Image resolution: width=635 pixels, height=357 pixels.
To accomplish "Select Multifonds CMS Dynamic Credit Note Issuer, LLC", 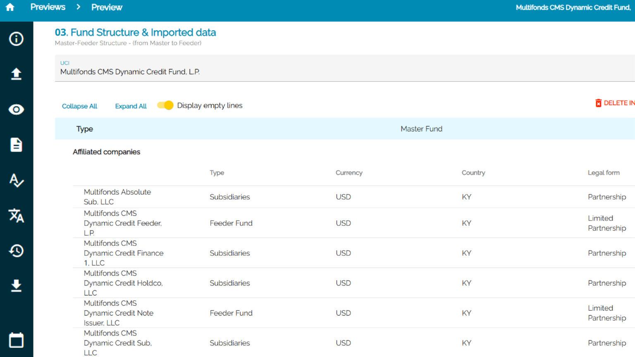I will (118, 313).
